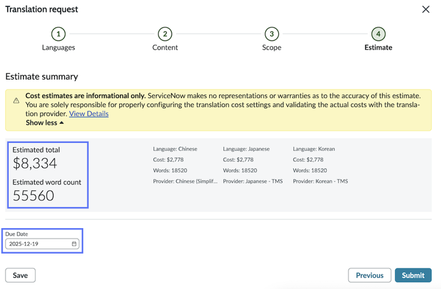Viewport: 441px width, 289px height.
Task: Close the Translation request dialog
Action: click(425, 9)
